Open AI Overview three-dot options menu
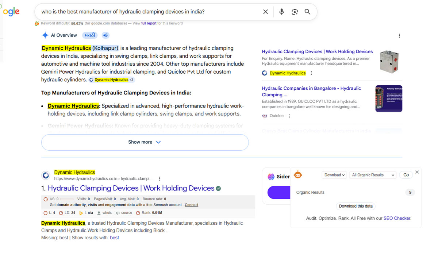438x255 pixels. coord(399,36)
